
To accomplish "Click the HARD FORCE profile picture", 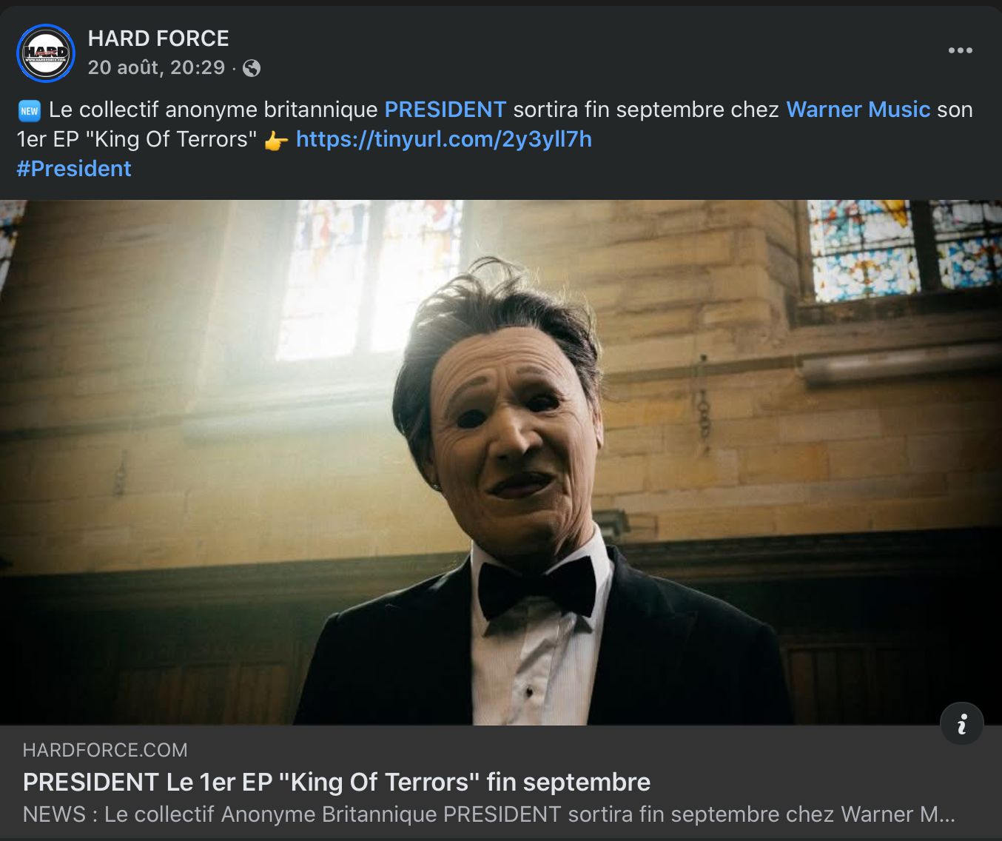I will click(46, 53).
